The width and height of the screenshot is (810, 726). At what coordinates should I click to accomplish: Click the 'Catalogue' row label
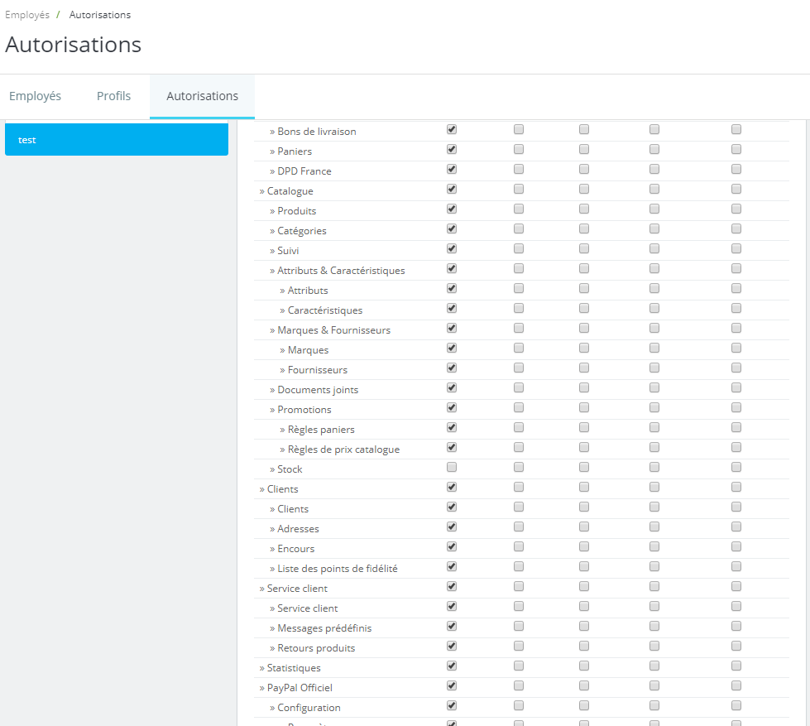tap(290, 191)
